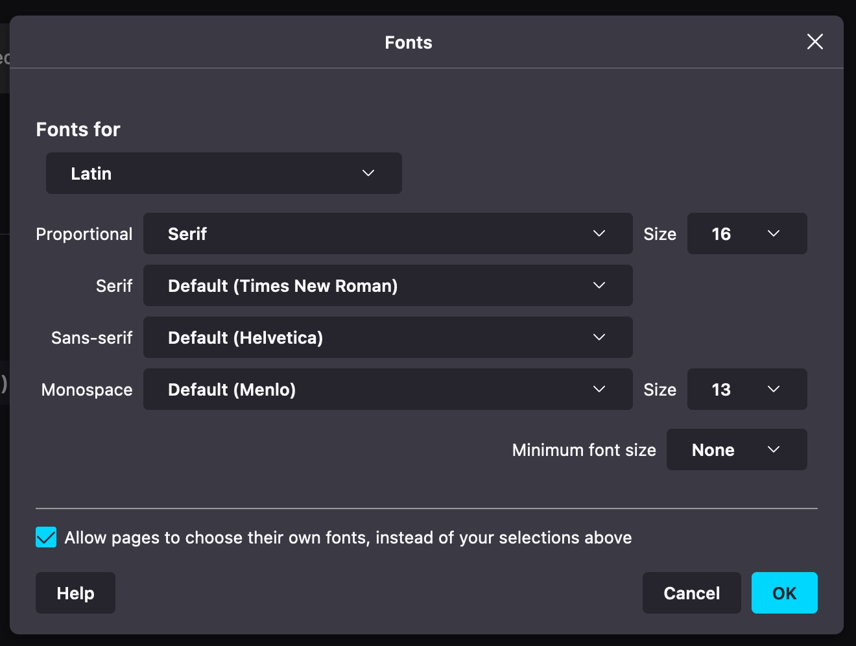Open the Minimum font size None dropdown
The image size is (856, 646).
click(737, 449)
